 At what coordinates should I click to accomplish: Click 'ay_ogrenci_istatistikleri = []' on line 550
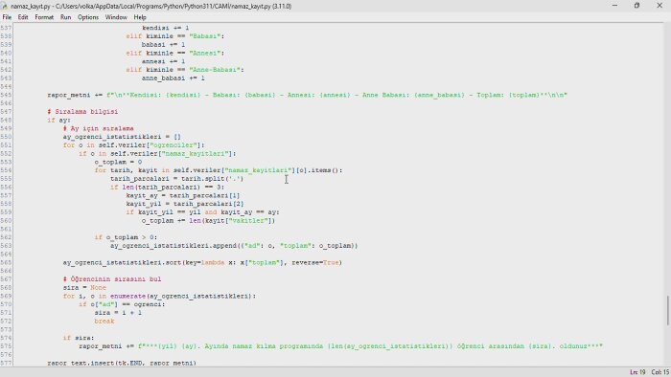tap(122, 137)
